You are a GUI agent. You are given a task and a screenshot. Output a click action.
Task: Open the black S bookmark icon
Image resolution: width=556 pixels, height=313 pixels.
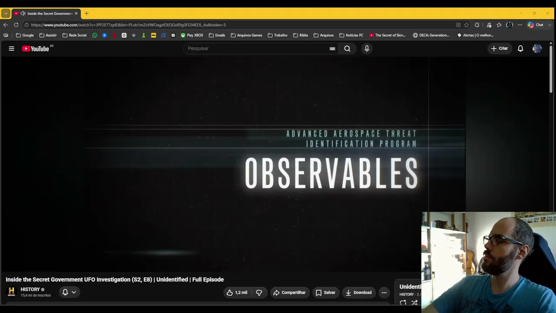point(173,35)
